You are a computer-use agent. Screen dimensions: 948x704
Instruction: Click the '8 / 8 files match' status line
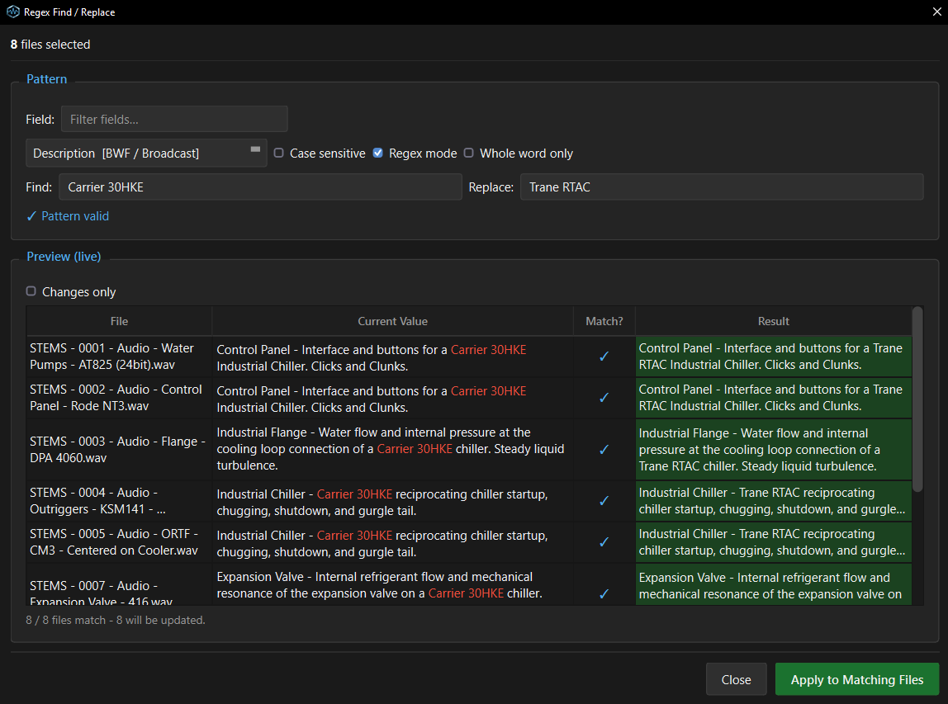(x=116, y=620)
